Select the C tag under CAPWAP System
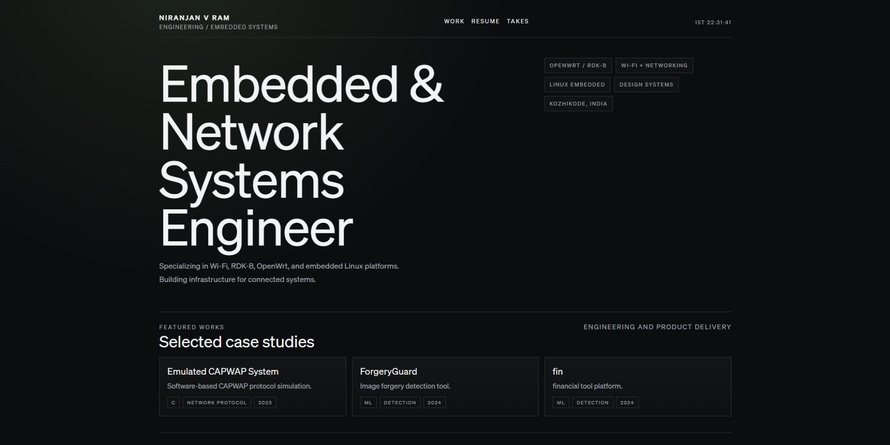890x445 pixels. 173,402
